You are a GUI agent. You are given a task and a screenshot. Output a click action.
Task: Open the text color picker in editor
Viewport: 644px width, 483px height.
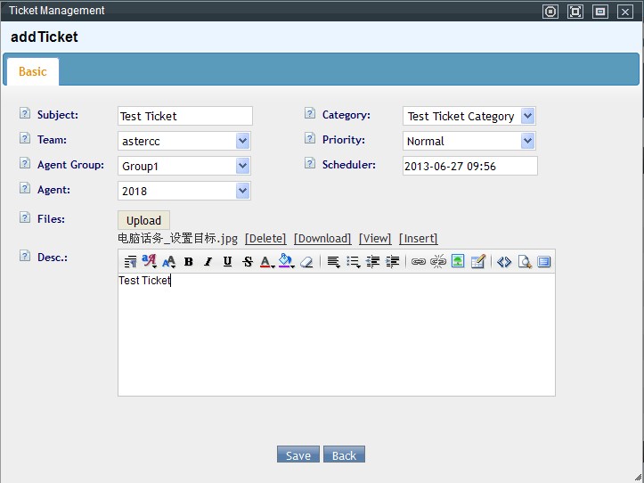(266, 262)
